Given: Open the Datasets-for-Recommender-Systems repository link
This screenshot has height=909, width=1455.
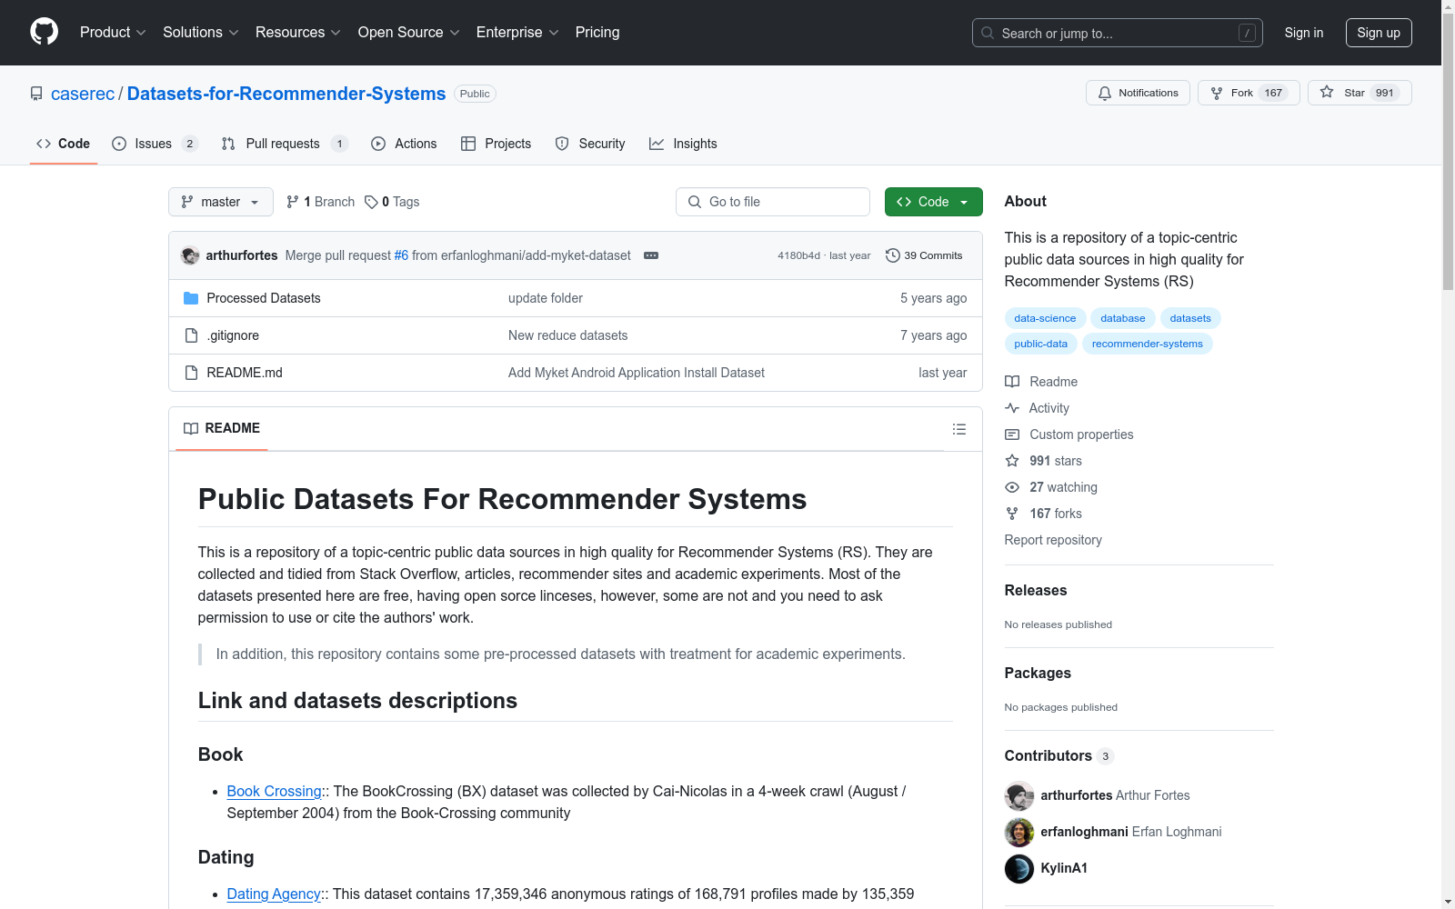Looking at the screenshot, I should [286, 94].
